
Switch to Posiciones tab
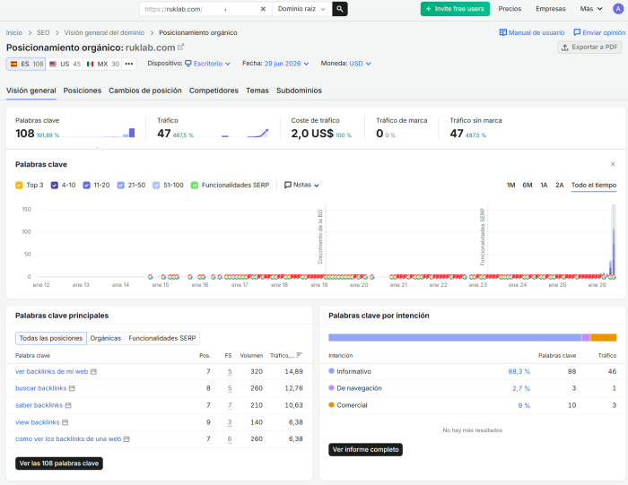point(83,91)
